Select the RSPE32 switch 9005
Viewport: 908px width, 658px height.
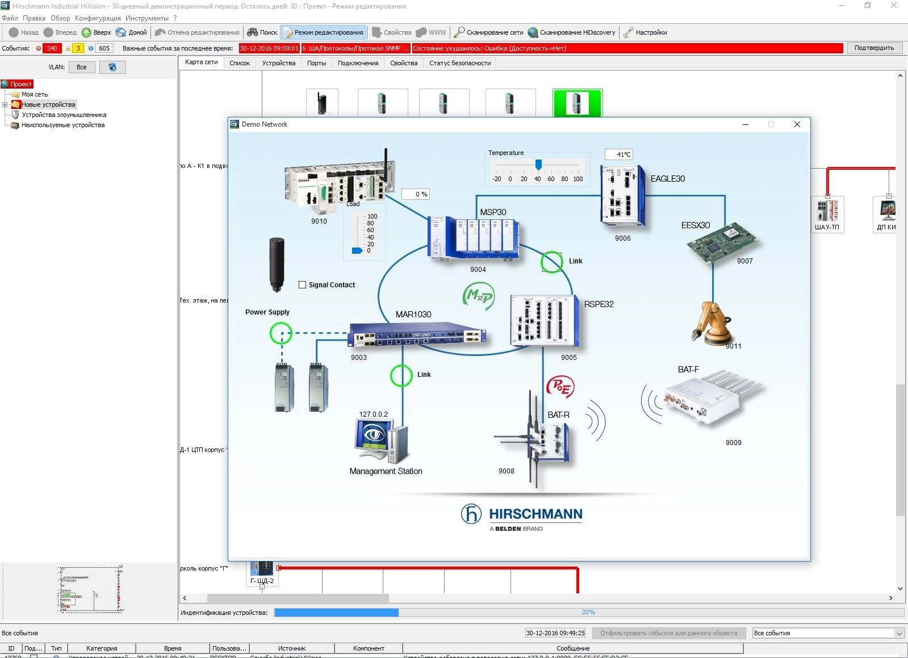coord(545,321)
